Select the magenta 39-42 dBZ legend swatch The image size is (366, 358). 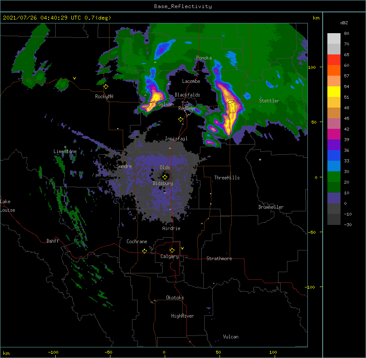pos(334,134)
